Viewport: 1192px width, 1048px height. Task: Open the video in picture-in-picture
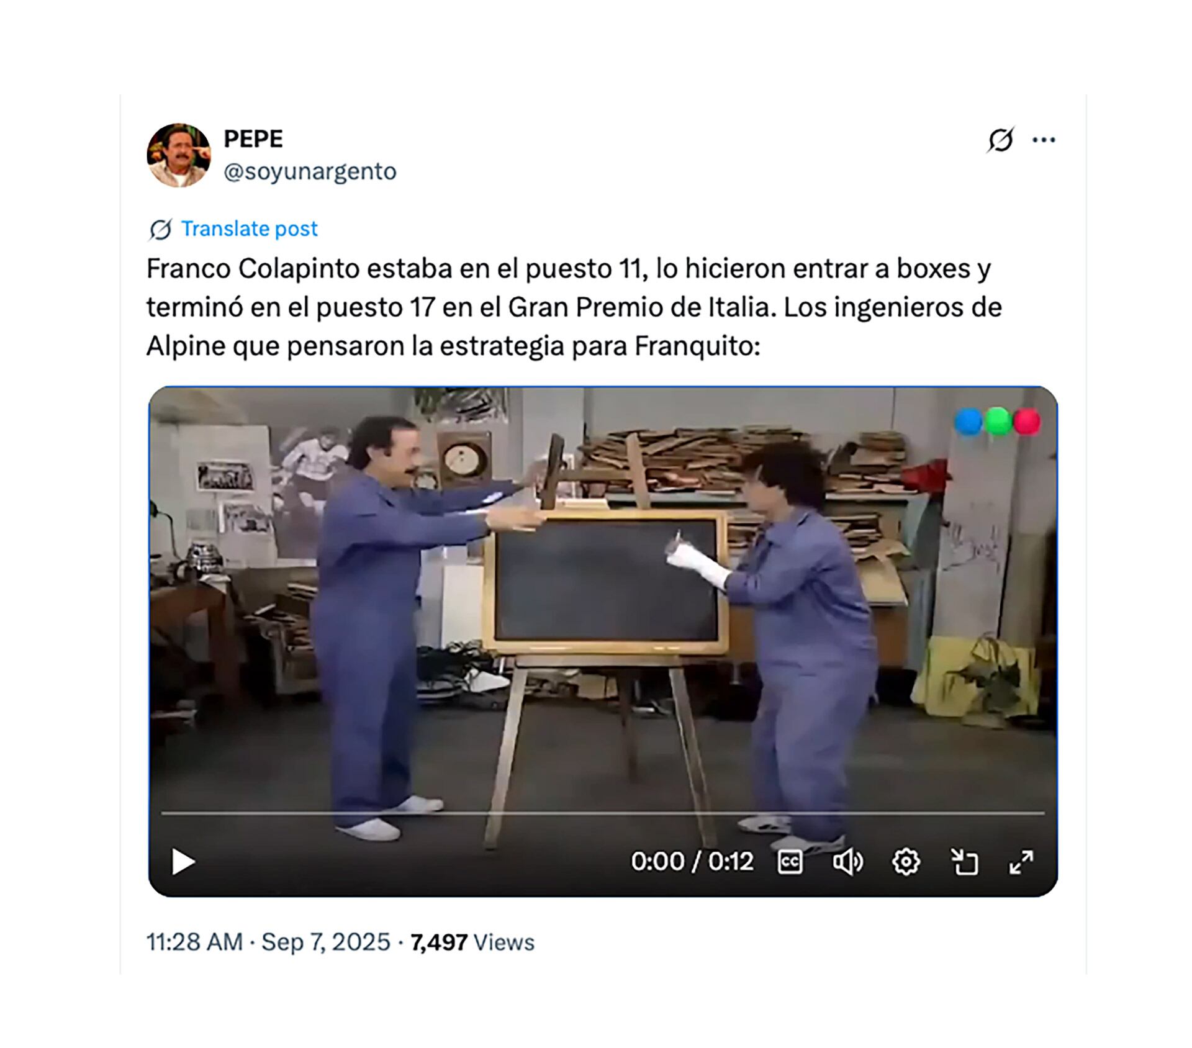point(964,862)
